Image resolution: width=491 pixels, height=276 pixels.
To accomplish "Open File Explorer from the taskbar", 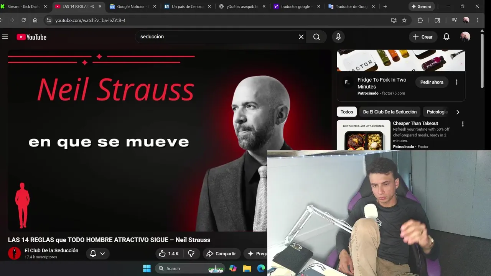I will [x=247, y=268].
